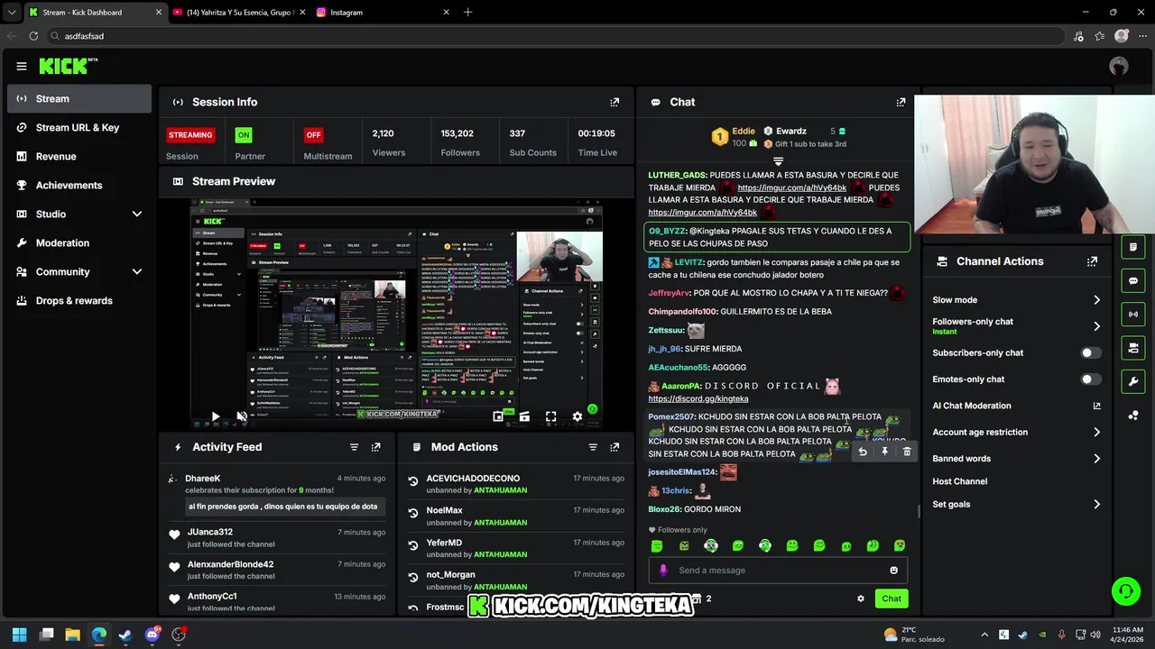Open File Explorer from the taskbar
Image resolution: width=1155 pixels, height=649 pixels.
(73, 635)
